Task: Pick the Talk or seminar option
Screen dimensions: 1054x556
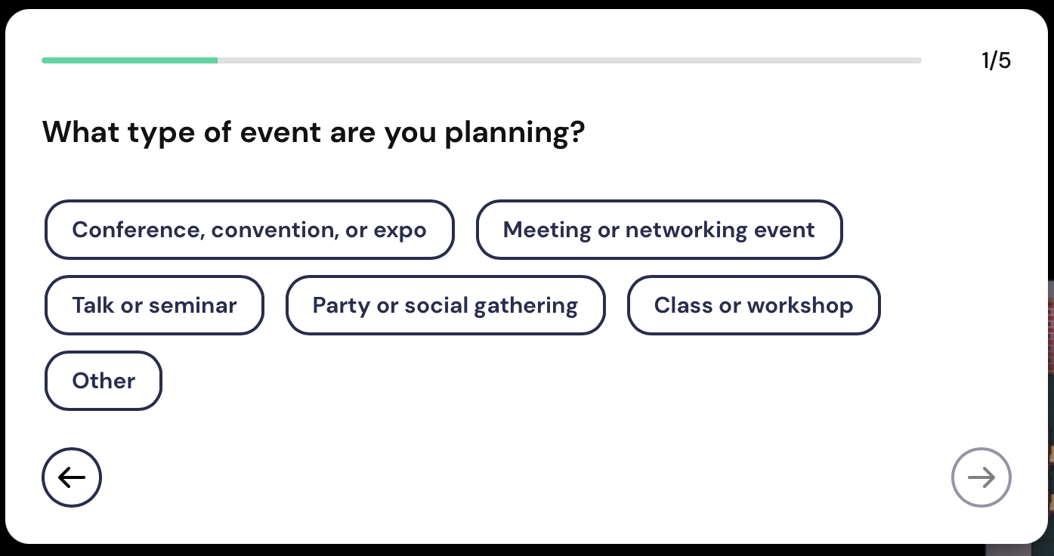Action: (x=154, y=305)
